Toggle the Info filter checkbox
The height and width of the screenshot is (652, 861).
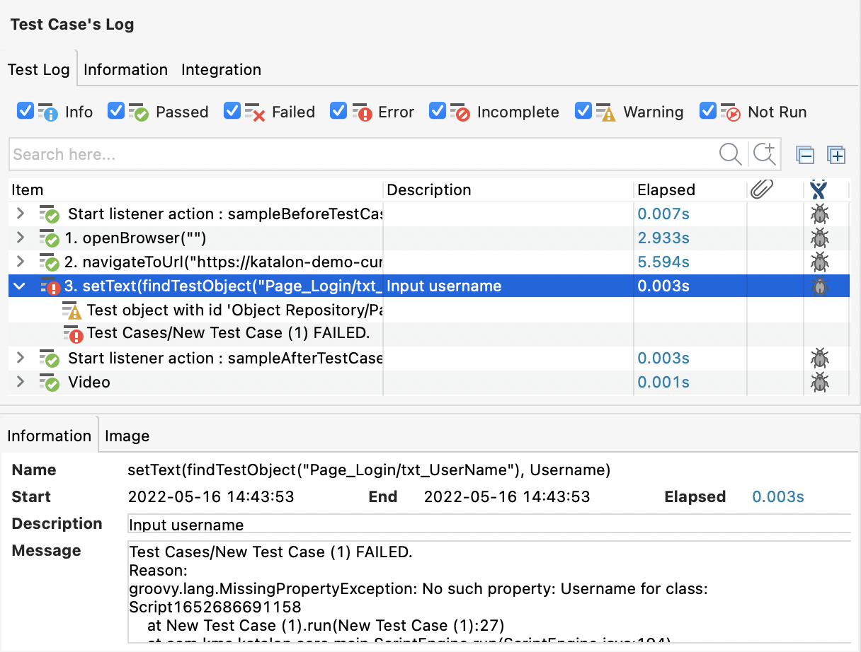[25, 111]
